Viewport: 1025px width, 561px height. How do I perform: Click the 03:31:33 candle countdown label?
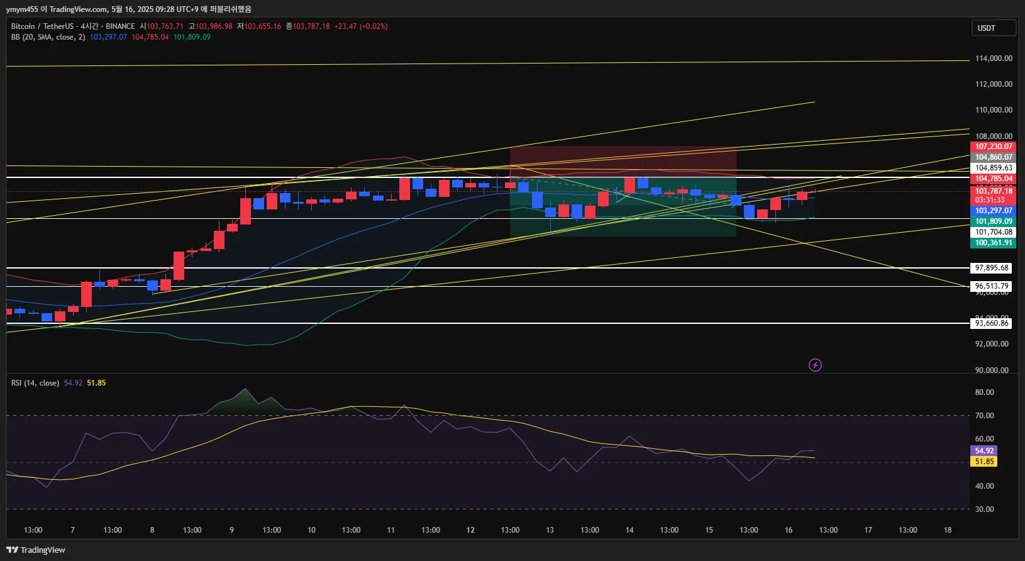point(993,200)
